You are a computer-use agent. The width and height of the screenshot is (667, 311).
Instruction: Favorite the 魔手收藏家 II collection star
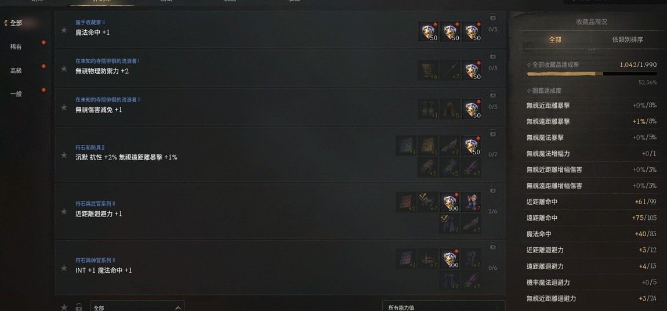tap(64, 30)
